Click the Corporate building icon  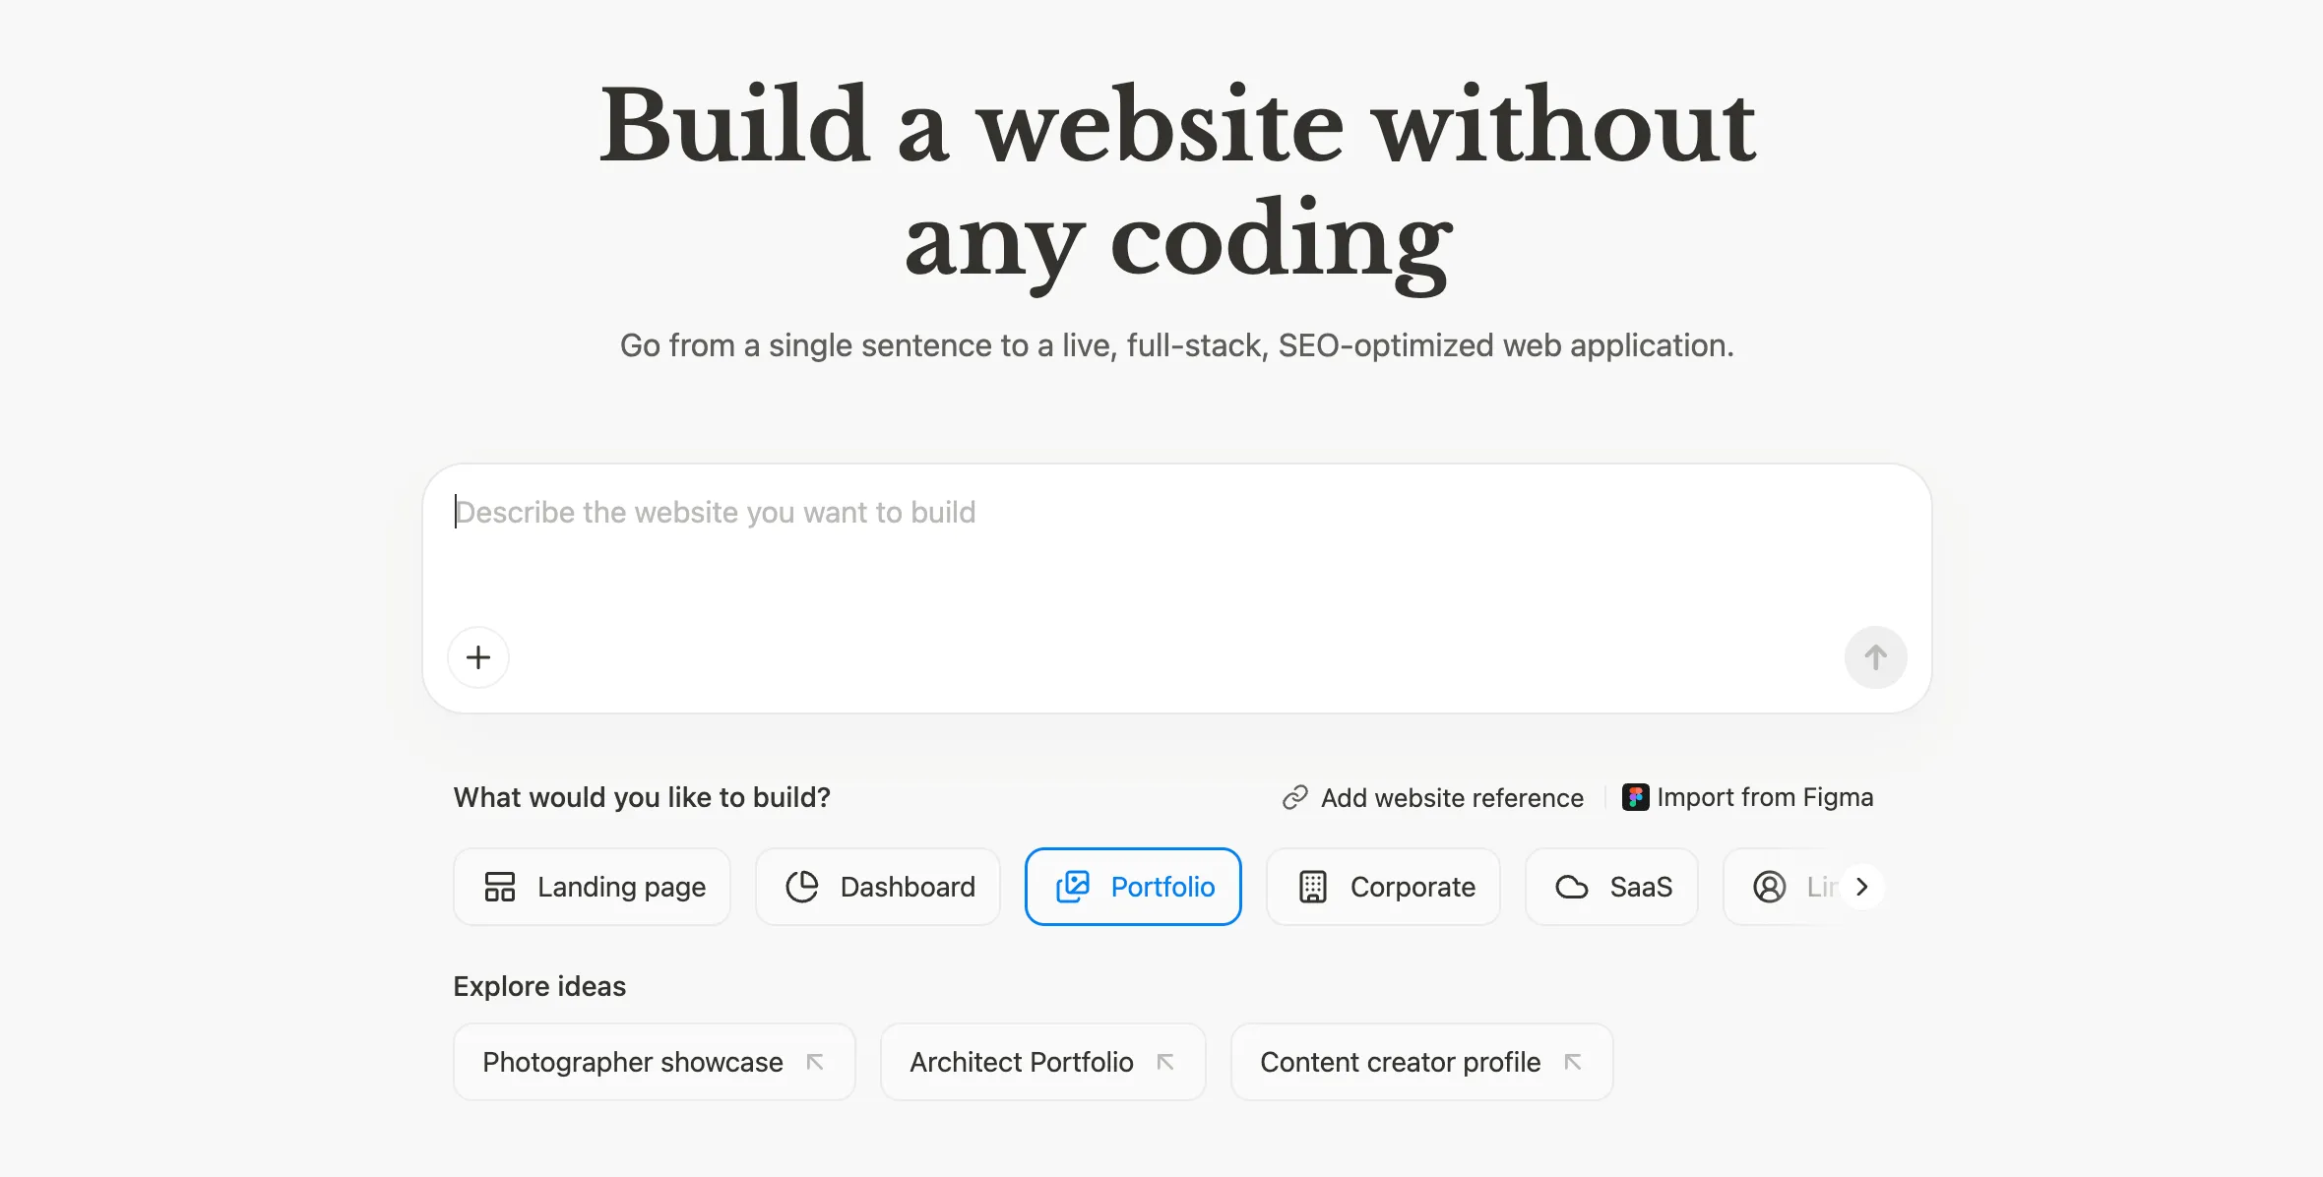pos(1313,887)
